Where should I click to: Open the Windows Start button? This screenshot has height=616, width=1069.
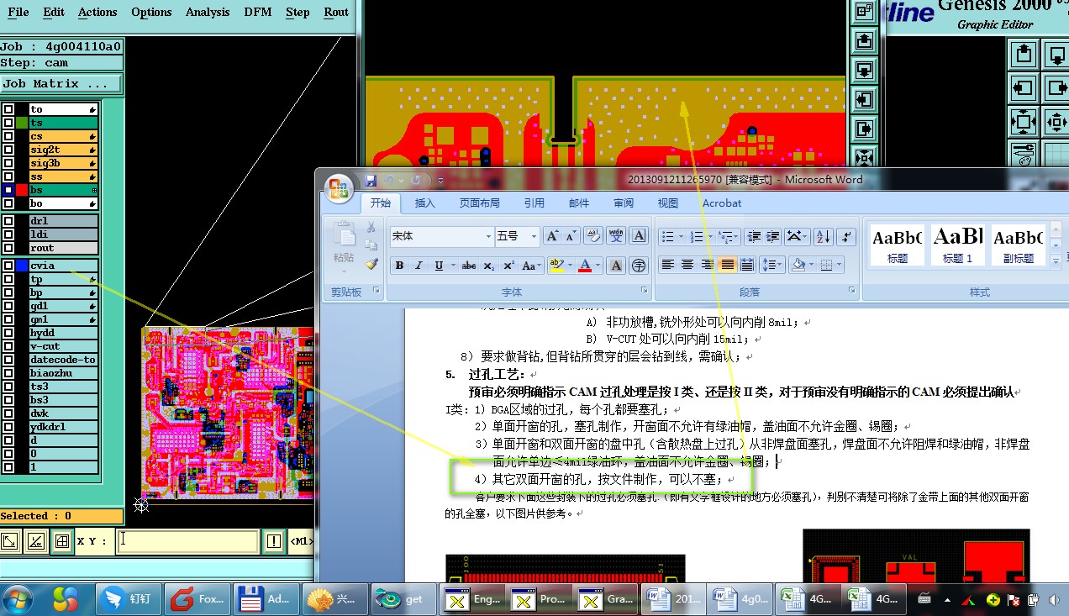[18, 598]
